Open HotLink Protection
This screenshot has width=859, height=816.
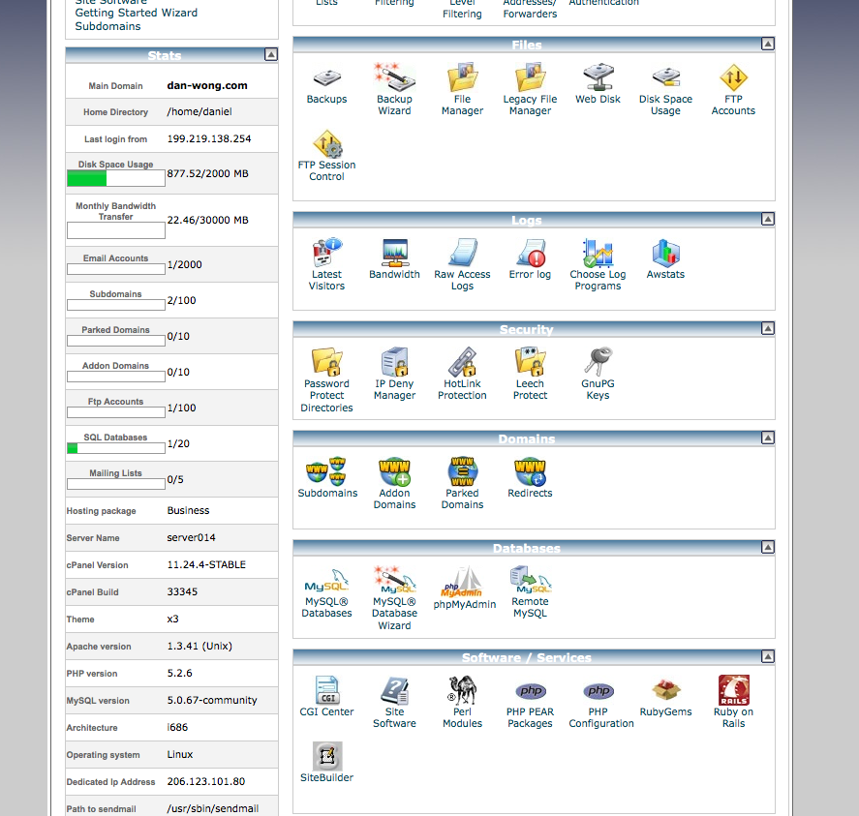(x=462, y=363)
